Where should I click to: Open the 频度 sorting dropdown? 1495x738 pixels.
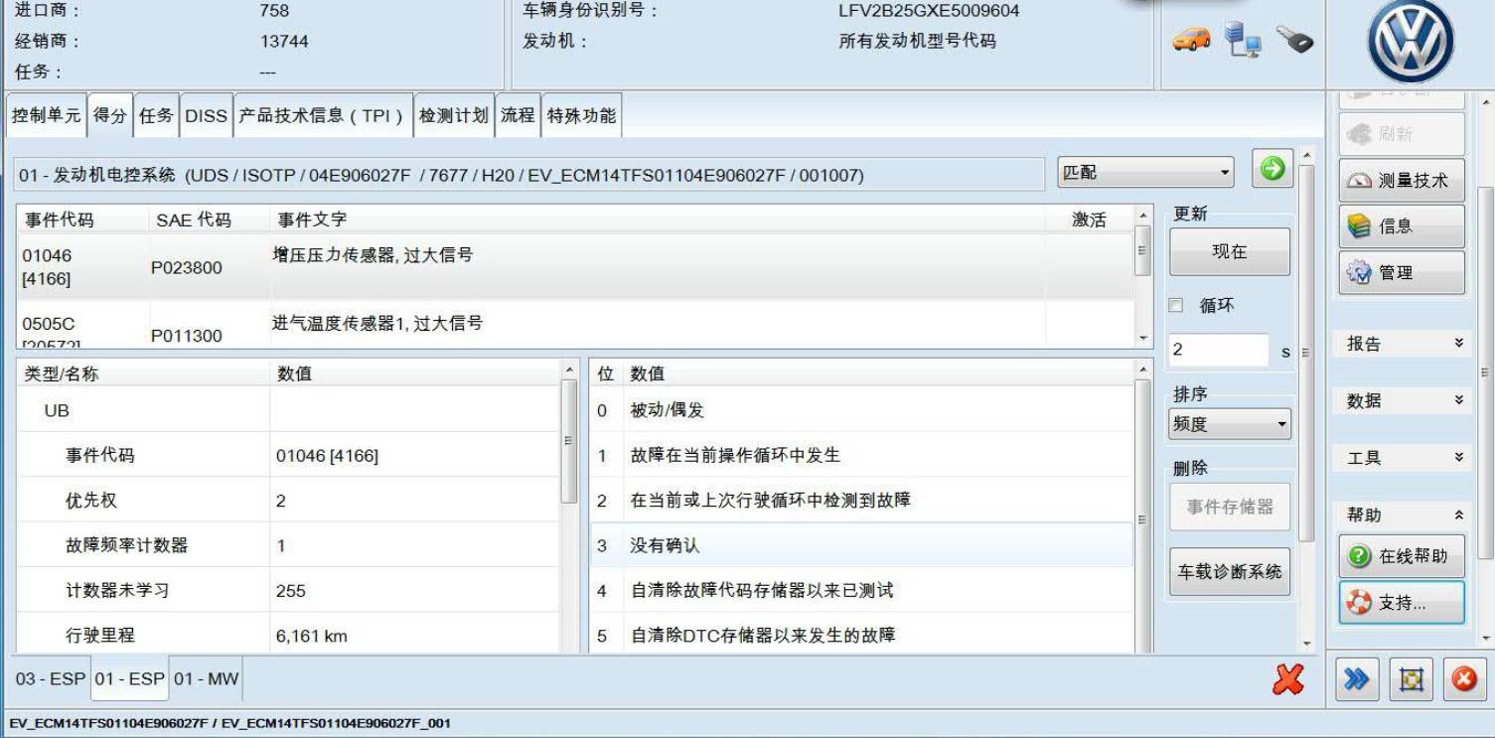(1229, 424)
